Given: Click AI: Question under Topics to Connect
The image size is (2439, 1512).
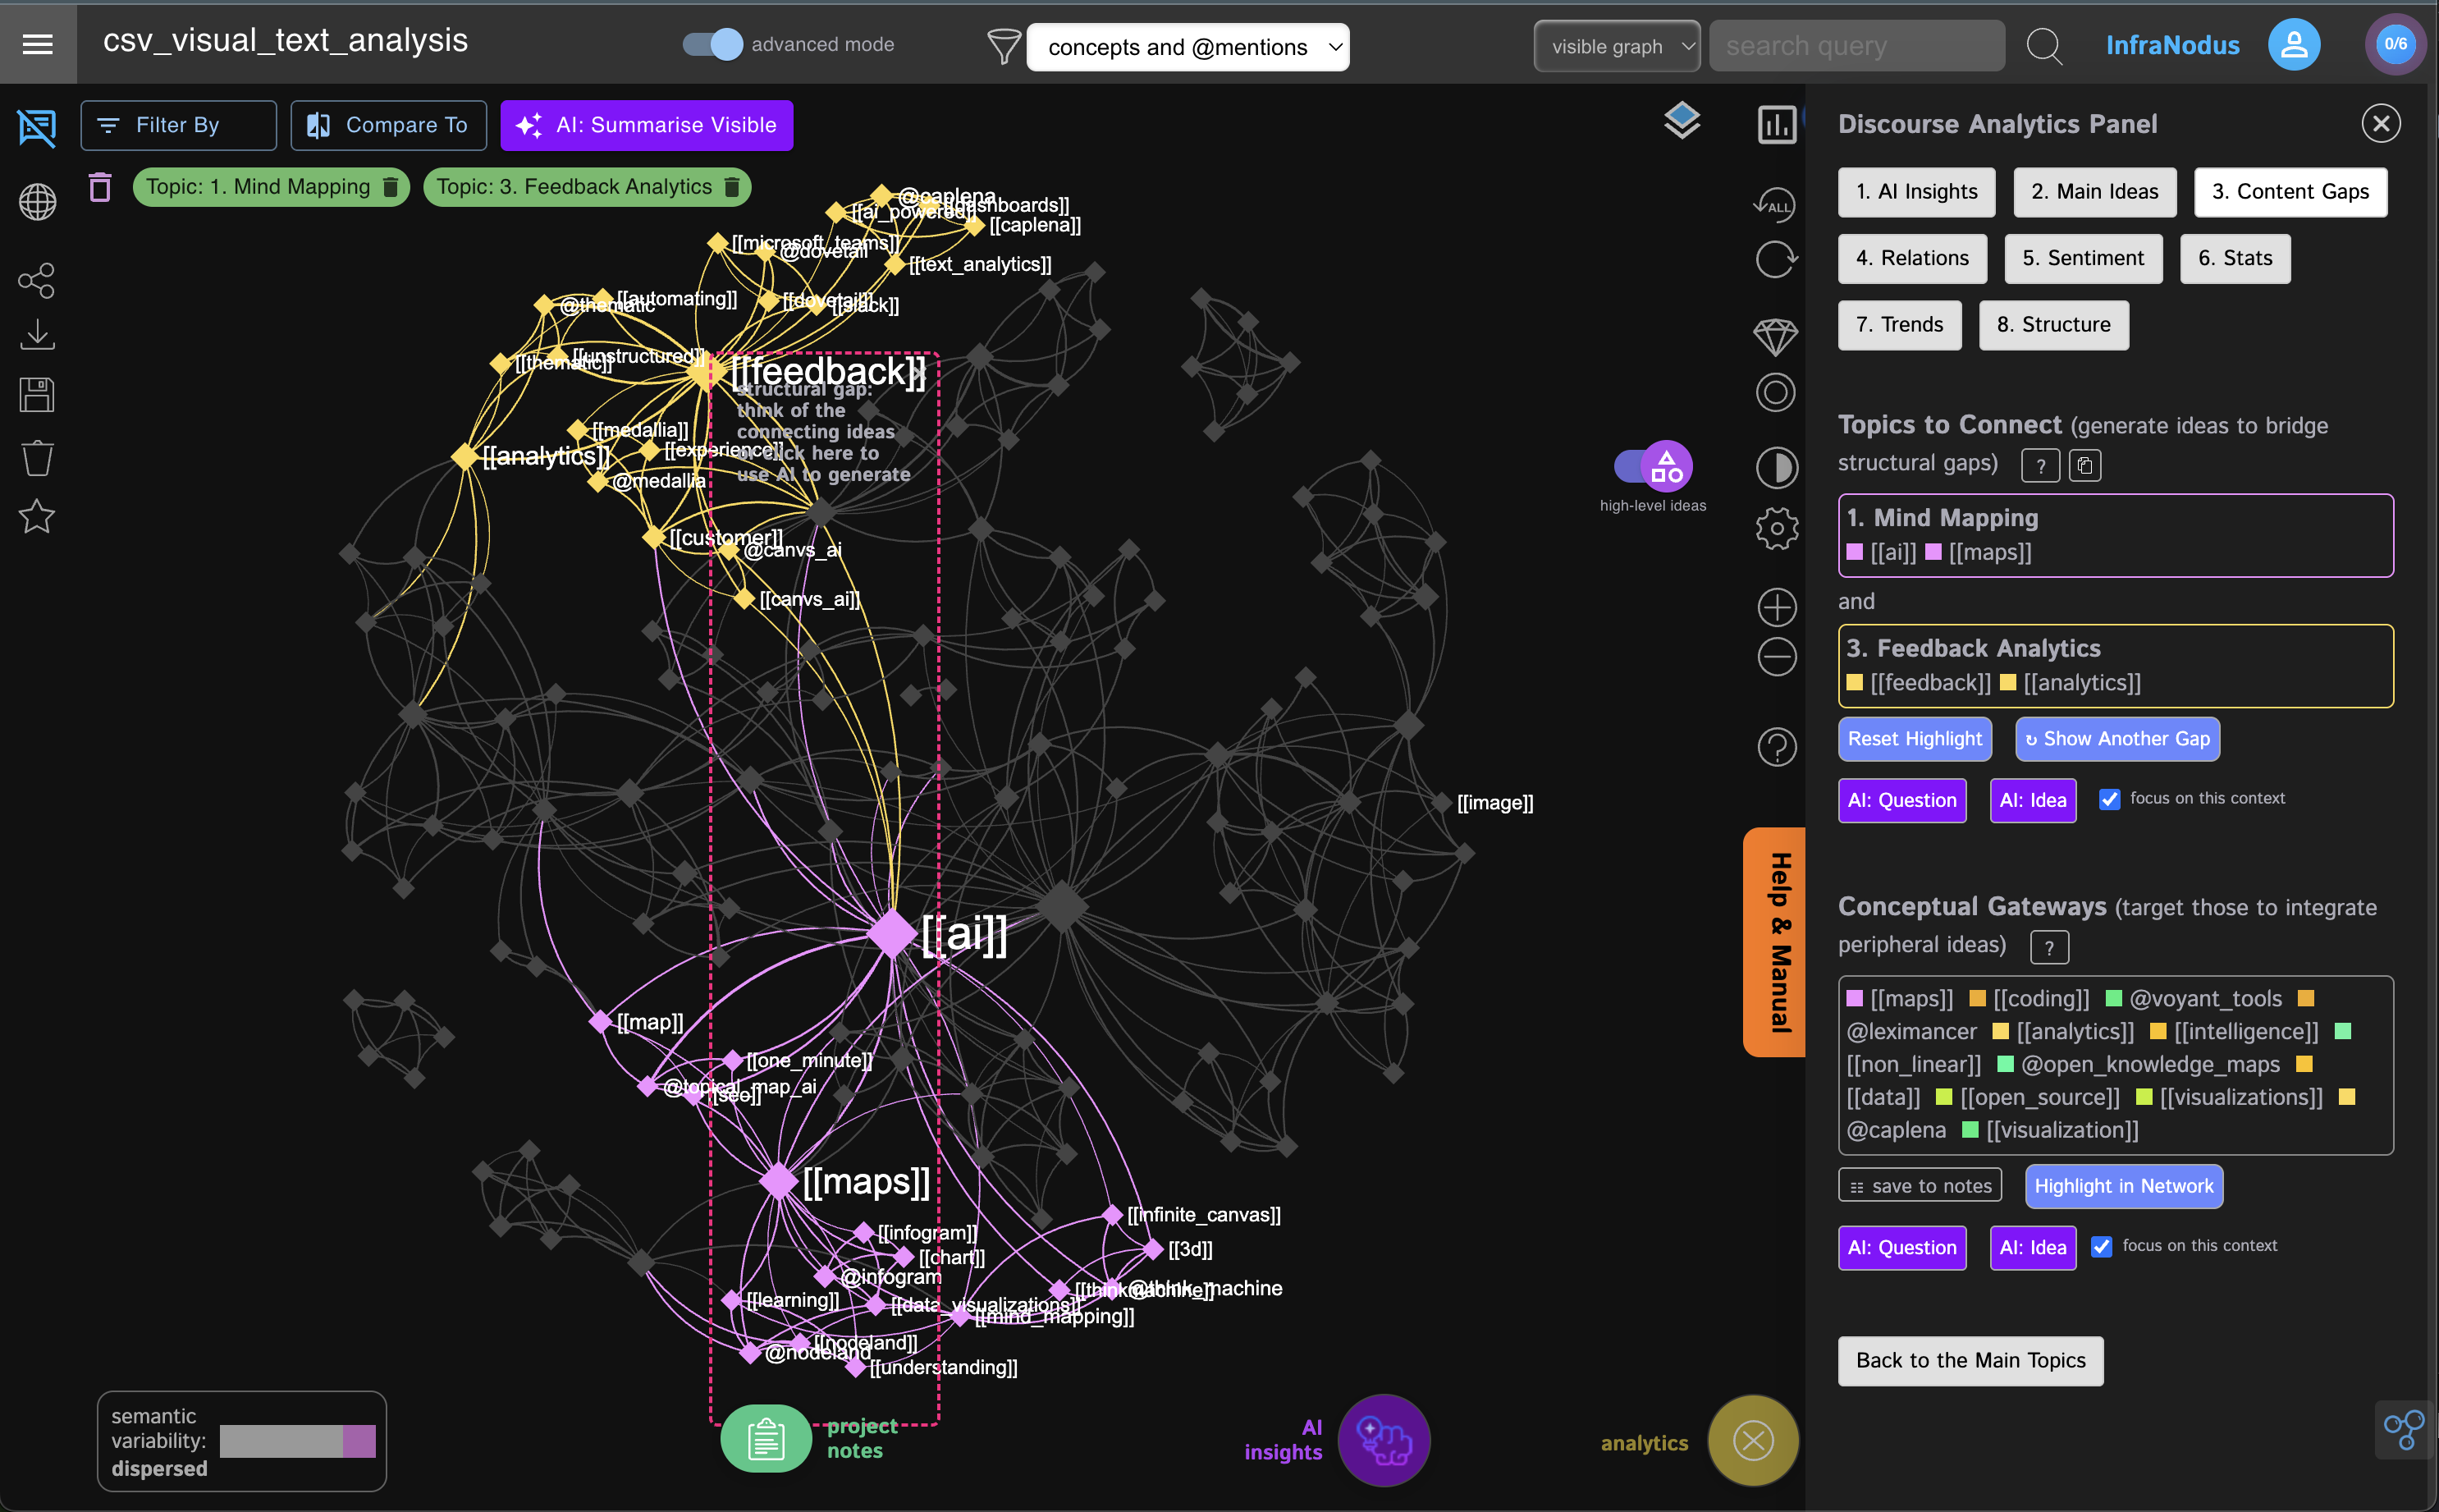Looking at the screenshot, I should 1901,800.
